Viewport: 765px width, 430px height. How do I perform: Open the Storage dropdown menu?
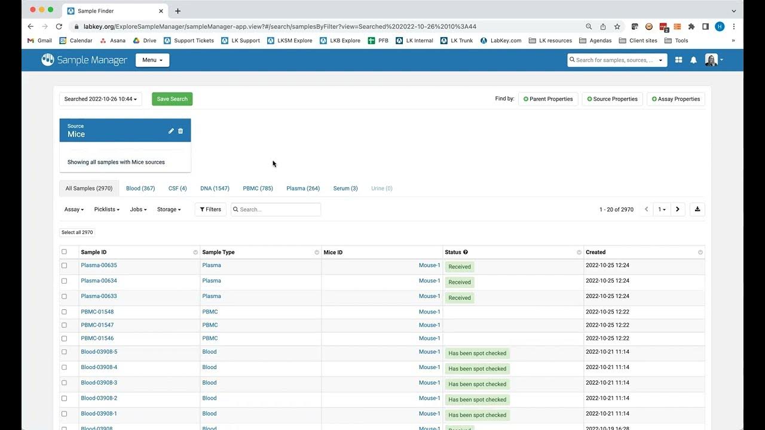point(169,210)
